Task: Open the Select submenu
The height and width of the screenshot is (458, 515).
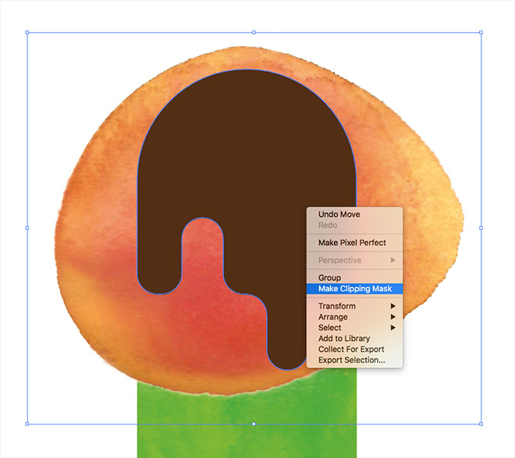Action: point(355,328)
